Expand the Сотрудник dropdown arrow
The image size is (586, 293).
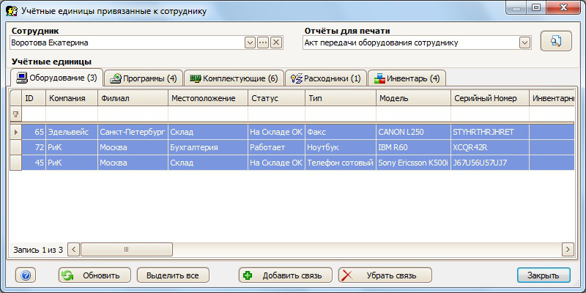coord(250,42)
